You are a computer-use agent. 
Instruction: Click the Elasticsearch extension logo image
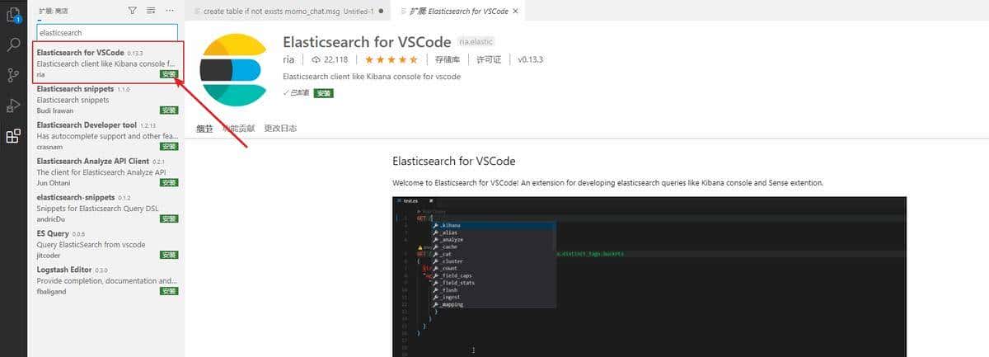click(232, 71)
